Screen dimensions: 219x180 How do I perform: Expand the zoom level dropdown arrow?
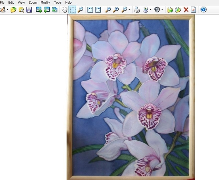click(129, 9)
